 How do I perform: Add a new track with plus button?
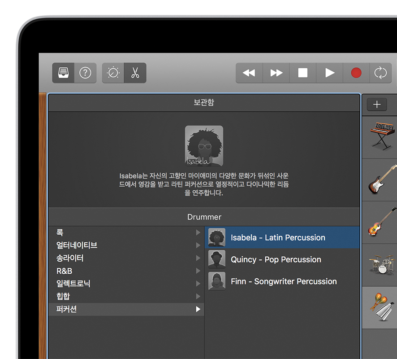tap(377, 104)
